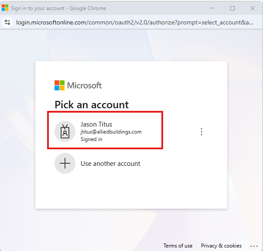Screen dimensions: 263x251
Task: Minimize the Chrome sign-in window
Action: point(212,8)
